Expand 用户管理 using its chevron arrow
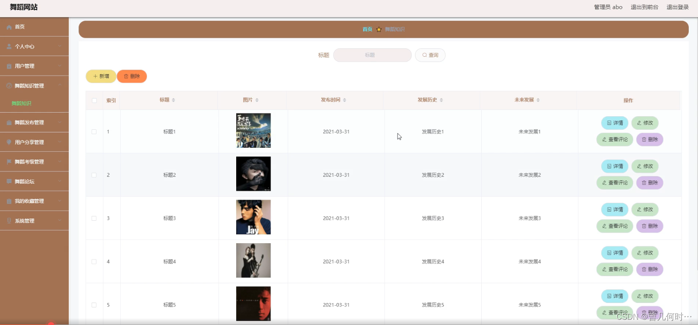 [59, 66]
